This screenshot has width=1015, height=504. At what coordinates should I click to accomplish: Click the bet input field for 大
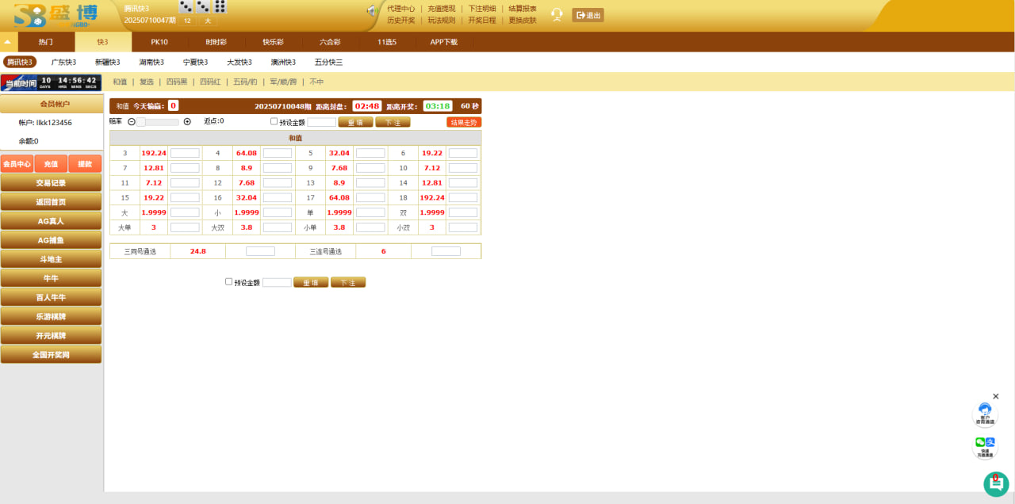(x=185, y=212)
